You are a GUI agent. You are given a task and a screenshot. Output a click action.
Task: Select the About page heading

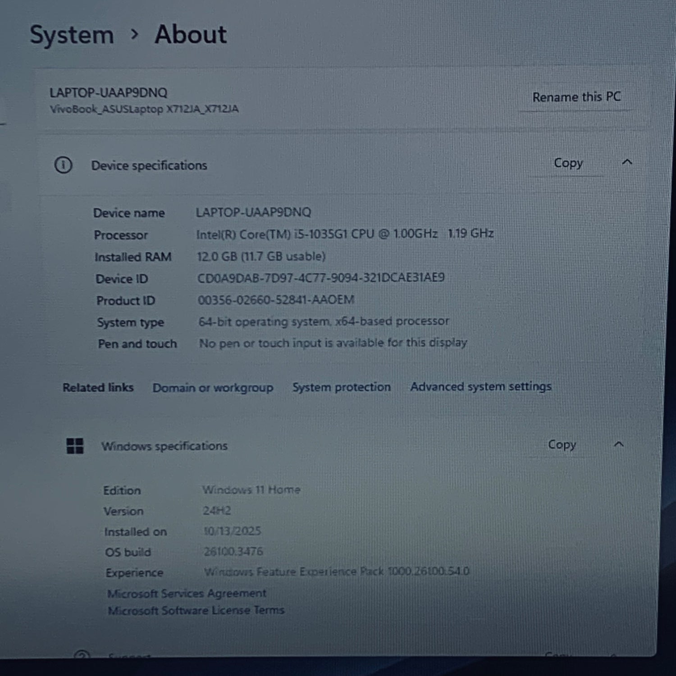point(191,34)
